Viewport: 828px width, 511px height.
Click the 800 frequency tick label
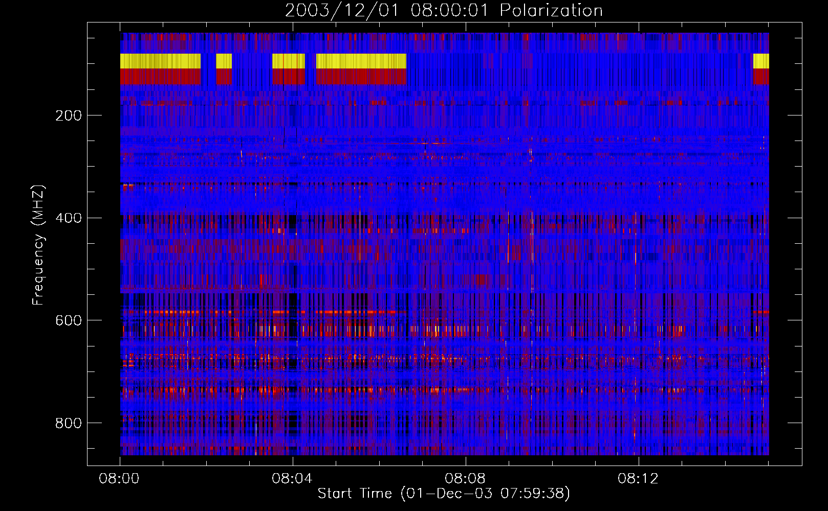point(69,423)
